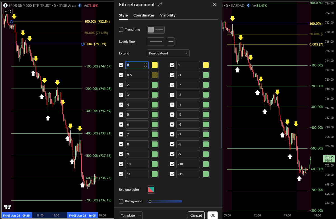Open the Levels line style picker
Image resolution: width=336 pixels, height=219 pixels.
pyautogui.click(x=156, y=42)
